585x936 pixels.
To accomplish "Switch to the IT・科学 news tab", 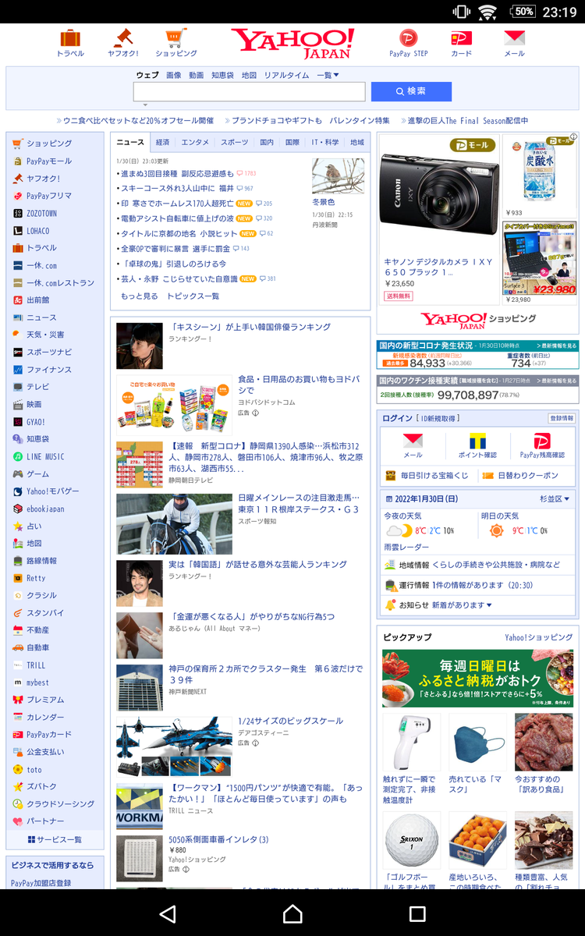I will point(325,142).
